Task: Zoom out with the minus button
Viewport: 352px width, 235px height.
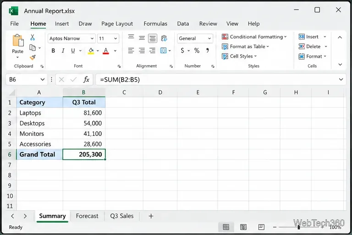Action: [275, 227]
